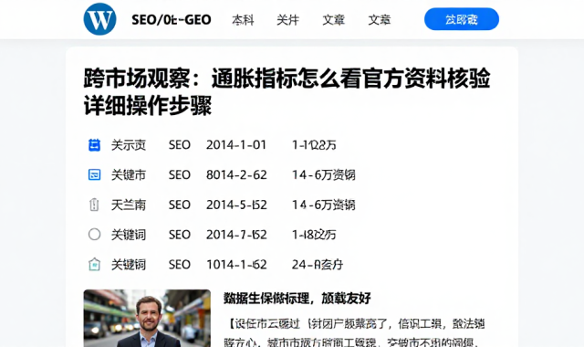
Task: Click the date 1014-1-62
Action: tap(236, 264)
